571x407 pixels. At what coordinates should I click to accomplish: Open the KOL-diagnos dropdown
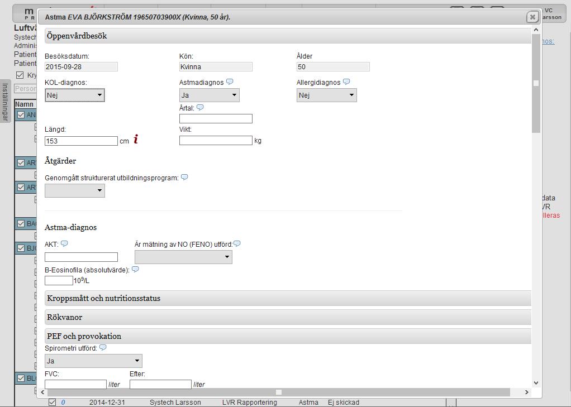tap(75, 95)
